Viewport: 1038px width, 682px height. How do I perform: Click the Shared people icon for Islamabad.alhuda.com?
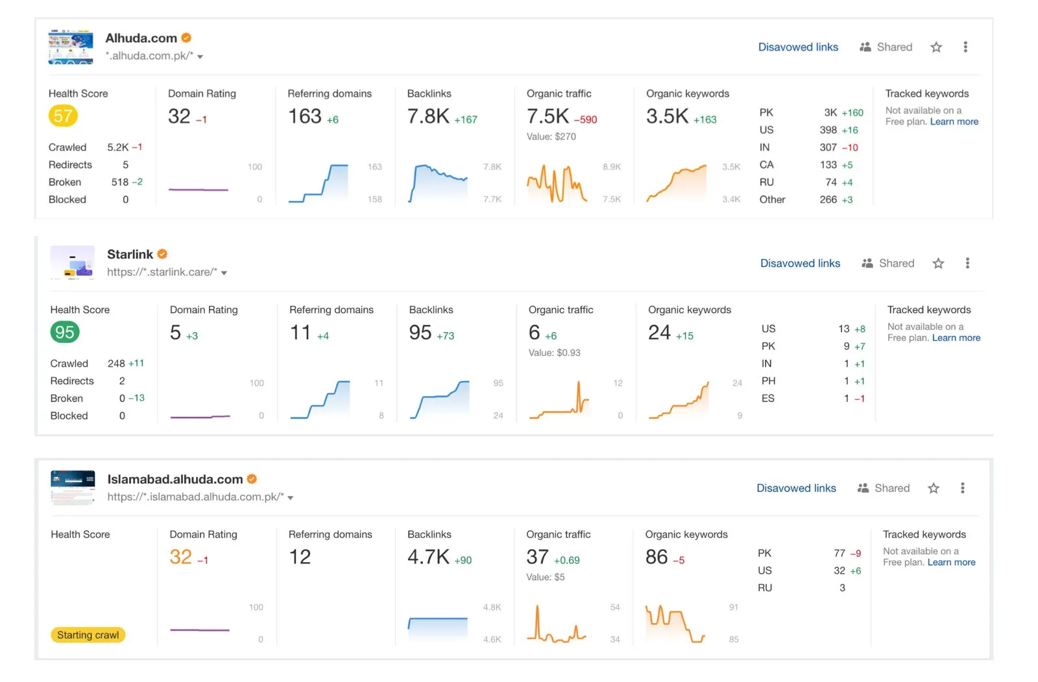coord(863,488)
